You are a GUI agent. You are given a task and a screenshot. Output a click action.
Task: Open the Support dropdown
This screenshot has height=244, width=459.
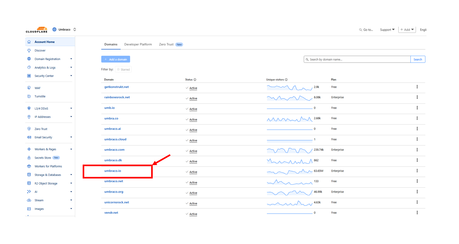click(x=387, y=30)
